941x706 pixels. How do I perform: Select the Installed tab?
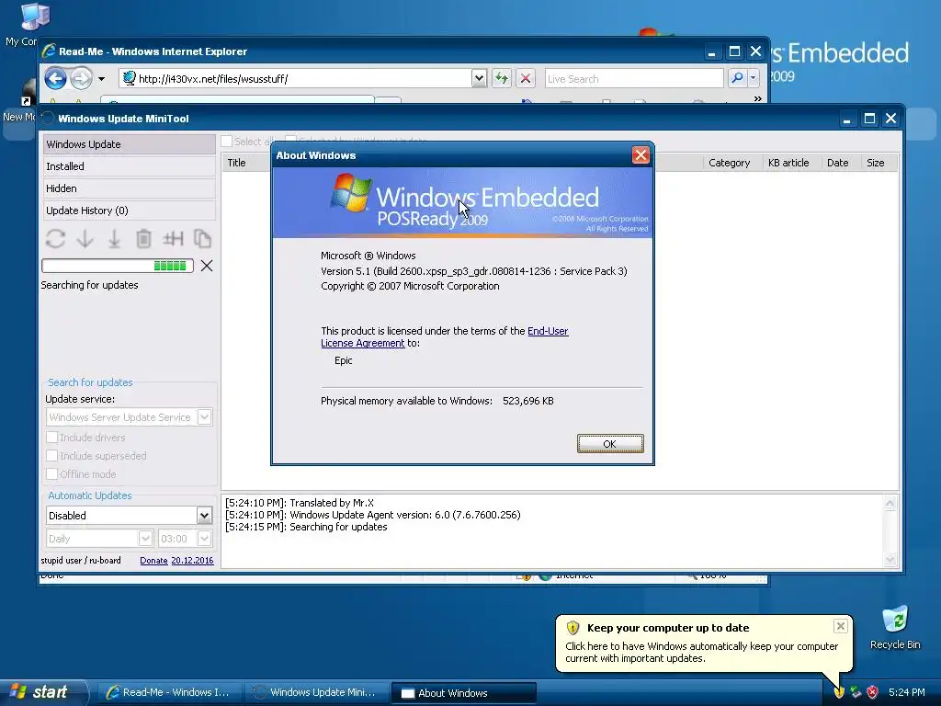[x=129, y=166]
